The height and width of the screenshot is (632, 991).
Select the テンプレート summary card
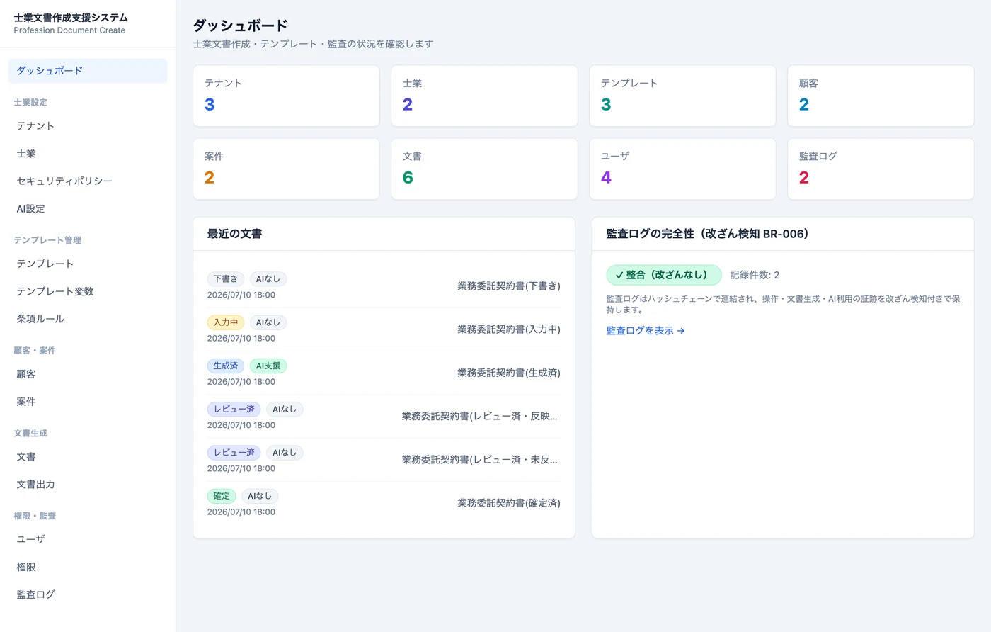pyautogui.click(x=682, y=96)
